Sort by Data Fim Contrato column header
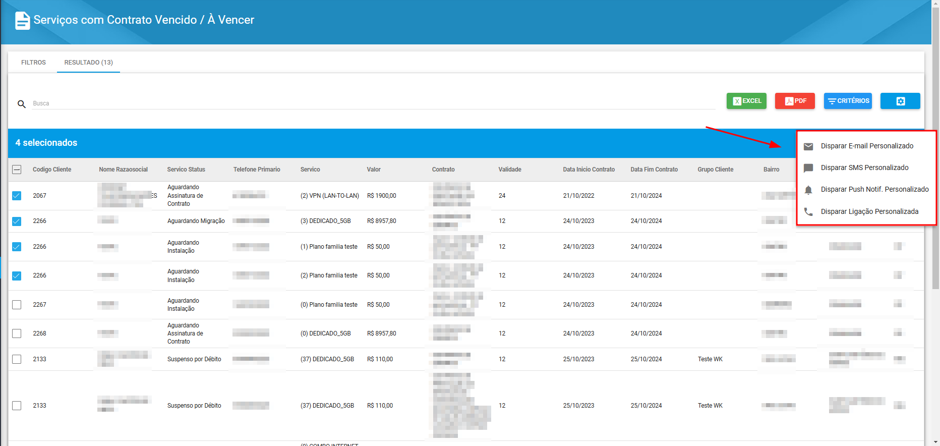The width and height of the screenshot is (940, 446). pos(654,170)
